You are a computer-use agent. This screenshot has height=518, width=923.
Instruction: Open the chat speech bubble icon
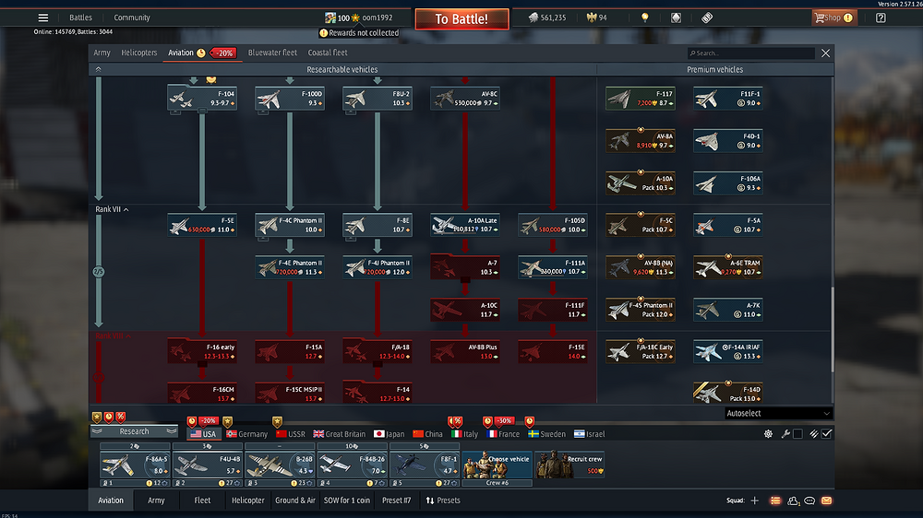809,500
